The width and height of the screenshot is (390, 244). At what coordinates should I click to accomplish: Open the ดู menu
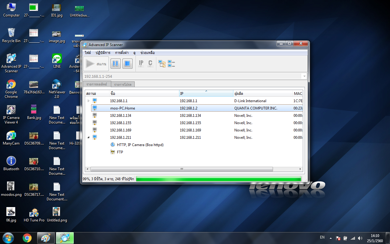[x=134, y=53]
